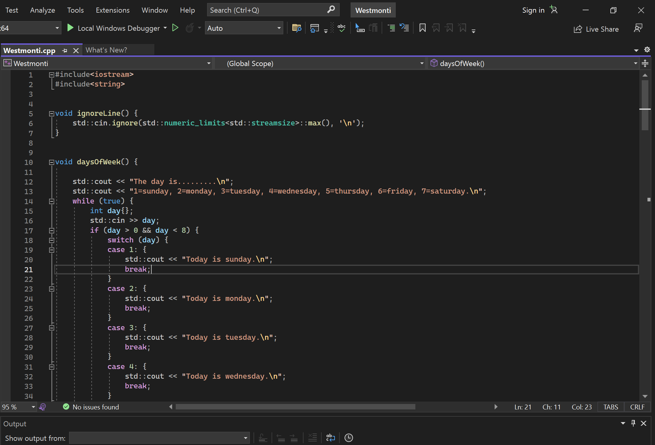
Task: Collapse the switch statement block
Action: coord(51,240)
